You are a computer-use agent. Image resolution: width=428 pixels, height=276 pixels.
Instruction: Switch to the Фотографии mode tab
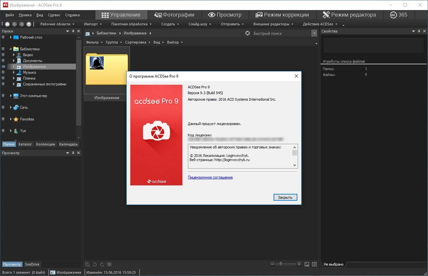click(174, 15)
